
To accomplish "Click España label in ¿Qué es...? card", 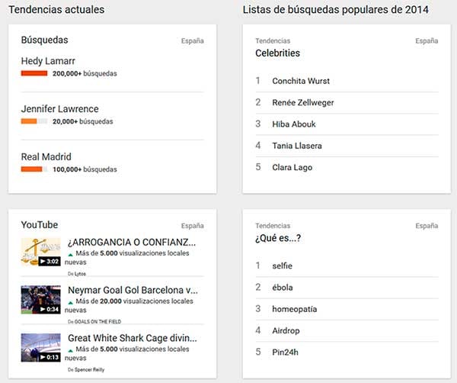I will [x=427, y=226].
